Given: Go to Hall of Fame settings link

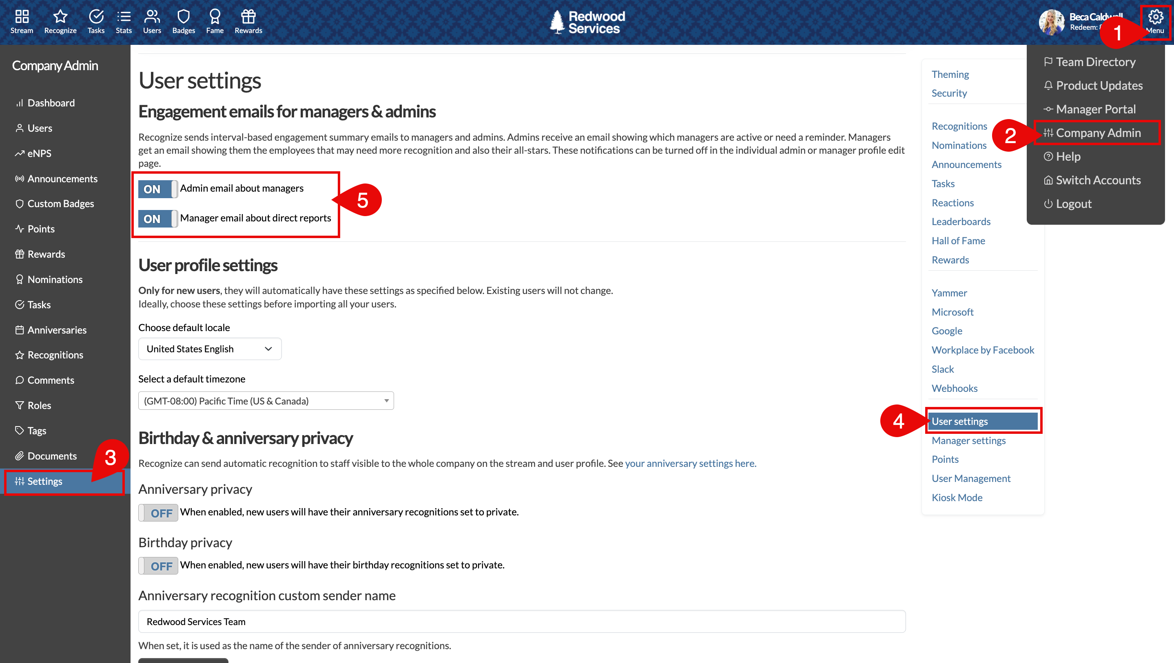Looking at the screenshot, I should 958,241.
